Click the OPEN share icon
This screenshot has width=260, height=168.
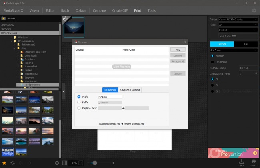[x=242, y=162]
